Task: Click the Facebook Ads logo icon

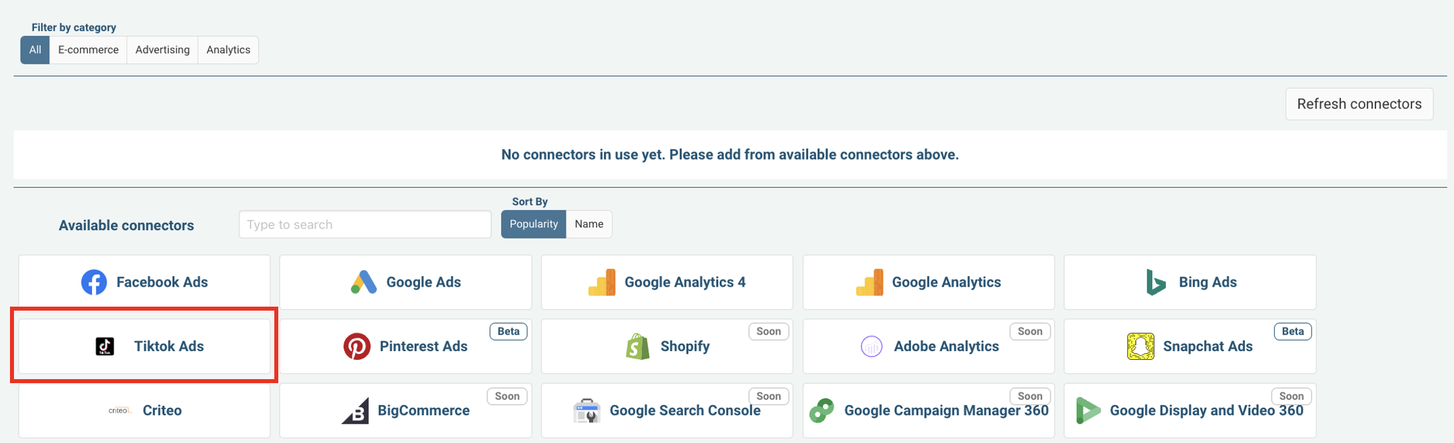Action: [x=94, y=282]
